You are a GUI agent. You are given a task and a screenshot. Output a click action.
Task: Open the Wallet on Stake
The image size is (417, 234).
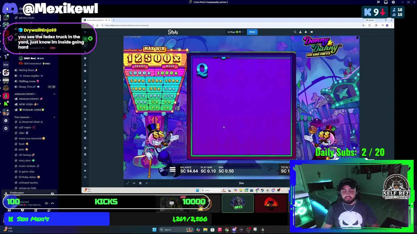click(x=252, y=32)
